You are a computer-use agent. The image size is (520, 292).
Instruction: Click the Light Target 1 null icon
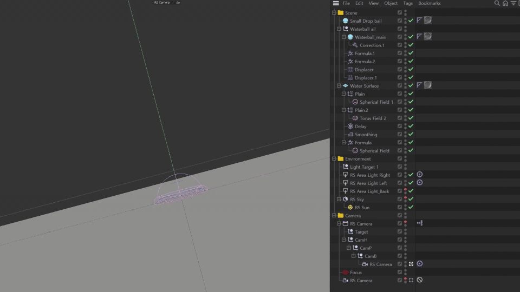pos(345,167)
